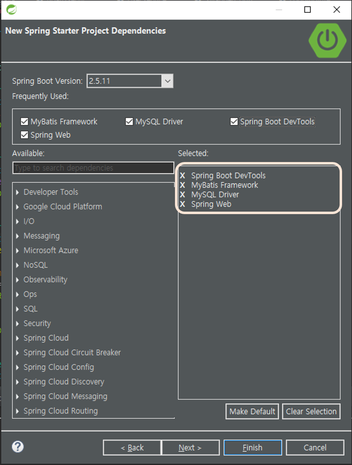Expand the Spring Cloud category
Image resolution: width=352 pixels, height=465 pixels.
coord(17,338)
